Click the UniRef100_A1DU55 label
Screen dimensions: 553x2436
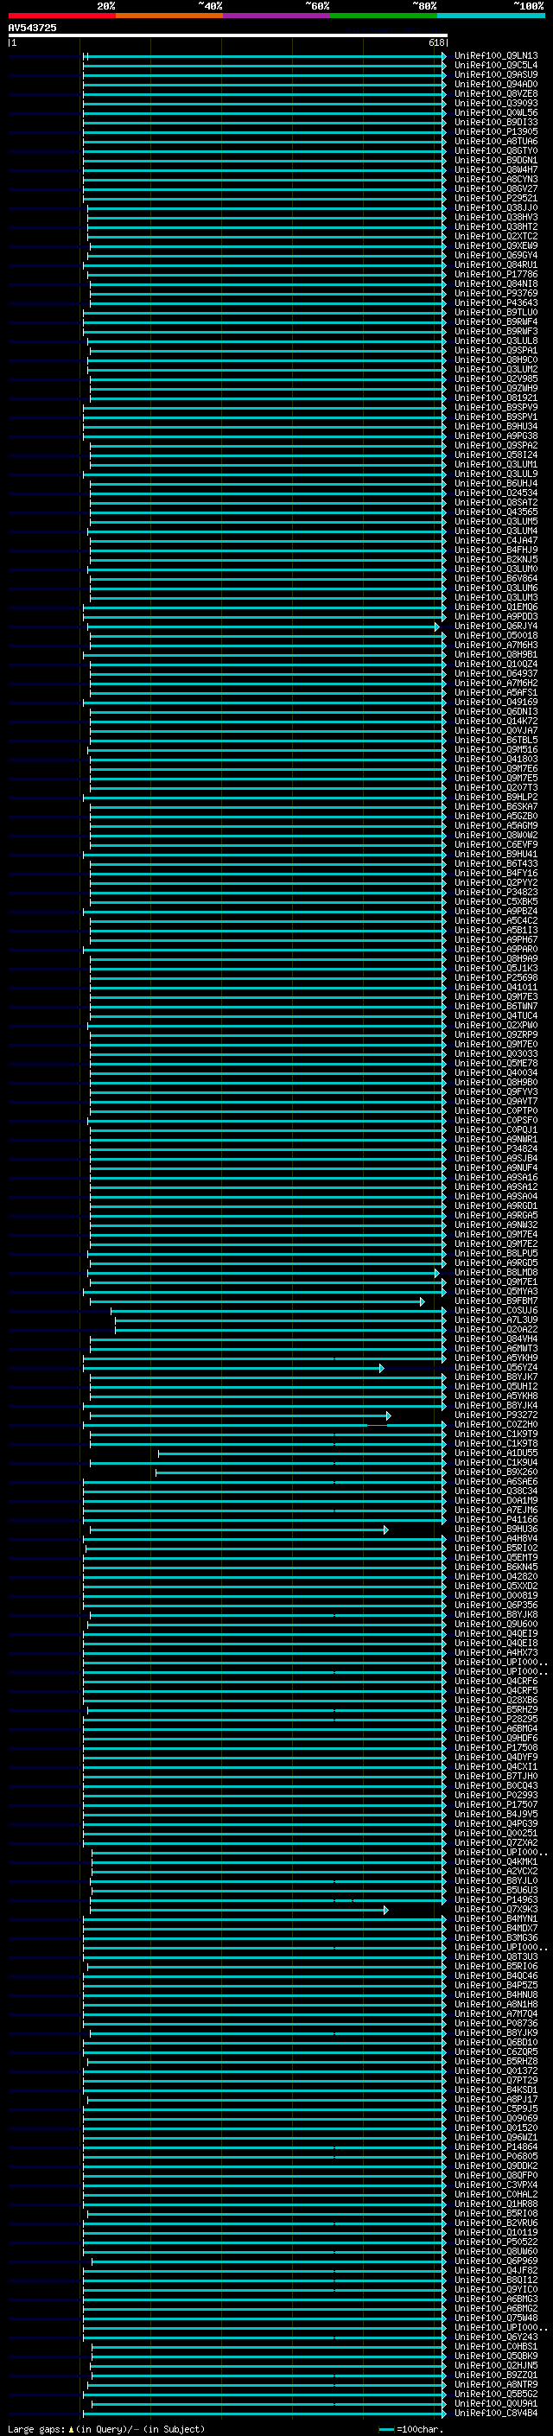pyautogui.click(x=496, y=1453)
